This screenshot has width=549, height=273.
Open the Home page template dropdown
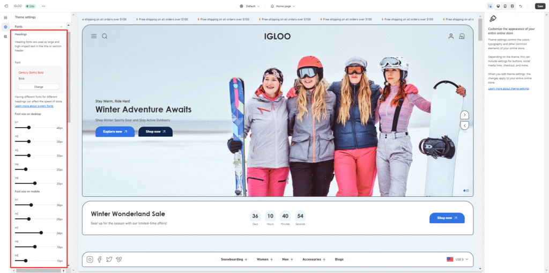click(x=283, y=6)
